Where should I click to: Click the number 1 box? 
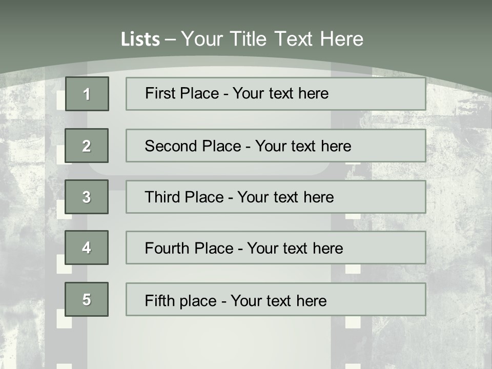pyautogui.click(x=87, y=94)
